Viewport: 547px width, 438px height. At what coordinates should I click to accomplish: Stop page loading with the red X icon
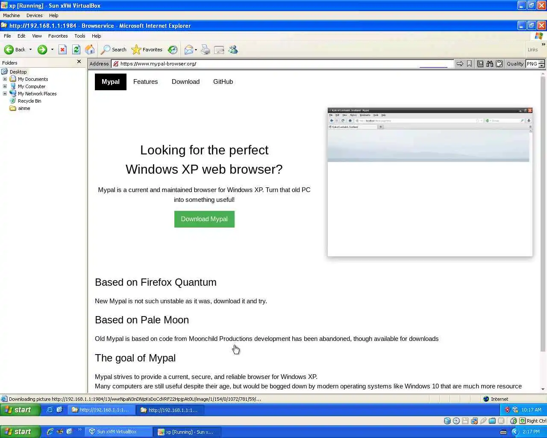62,50
